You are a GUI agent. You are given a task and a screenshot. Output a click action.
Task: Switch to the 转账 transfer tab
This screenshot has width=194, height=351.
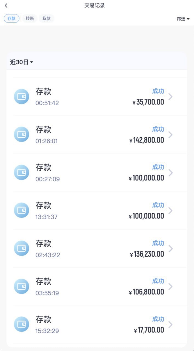click(29, 18)
